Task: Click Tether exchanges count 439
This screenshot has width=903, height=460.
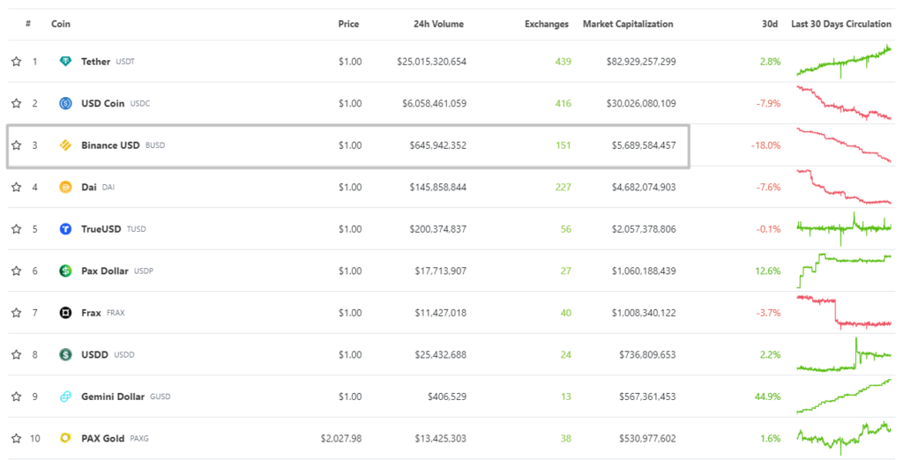Action: click(563, 62)
